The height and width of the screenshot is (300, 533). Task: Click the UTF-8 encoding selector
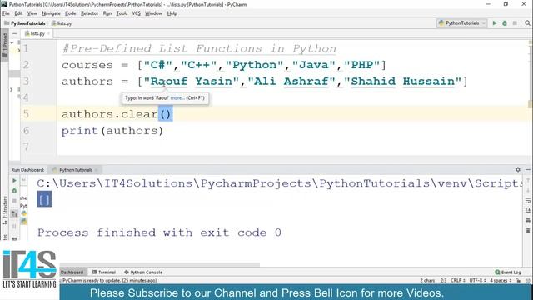point(477,281)
